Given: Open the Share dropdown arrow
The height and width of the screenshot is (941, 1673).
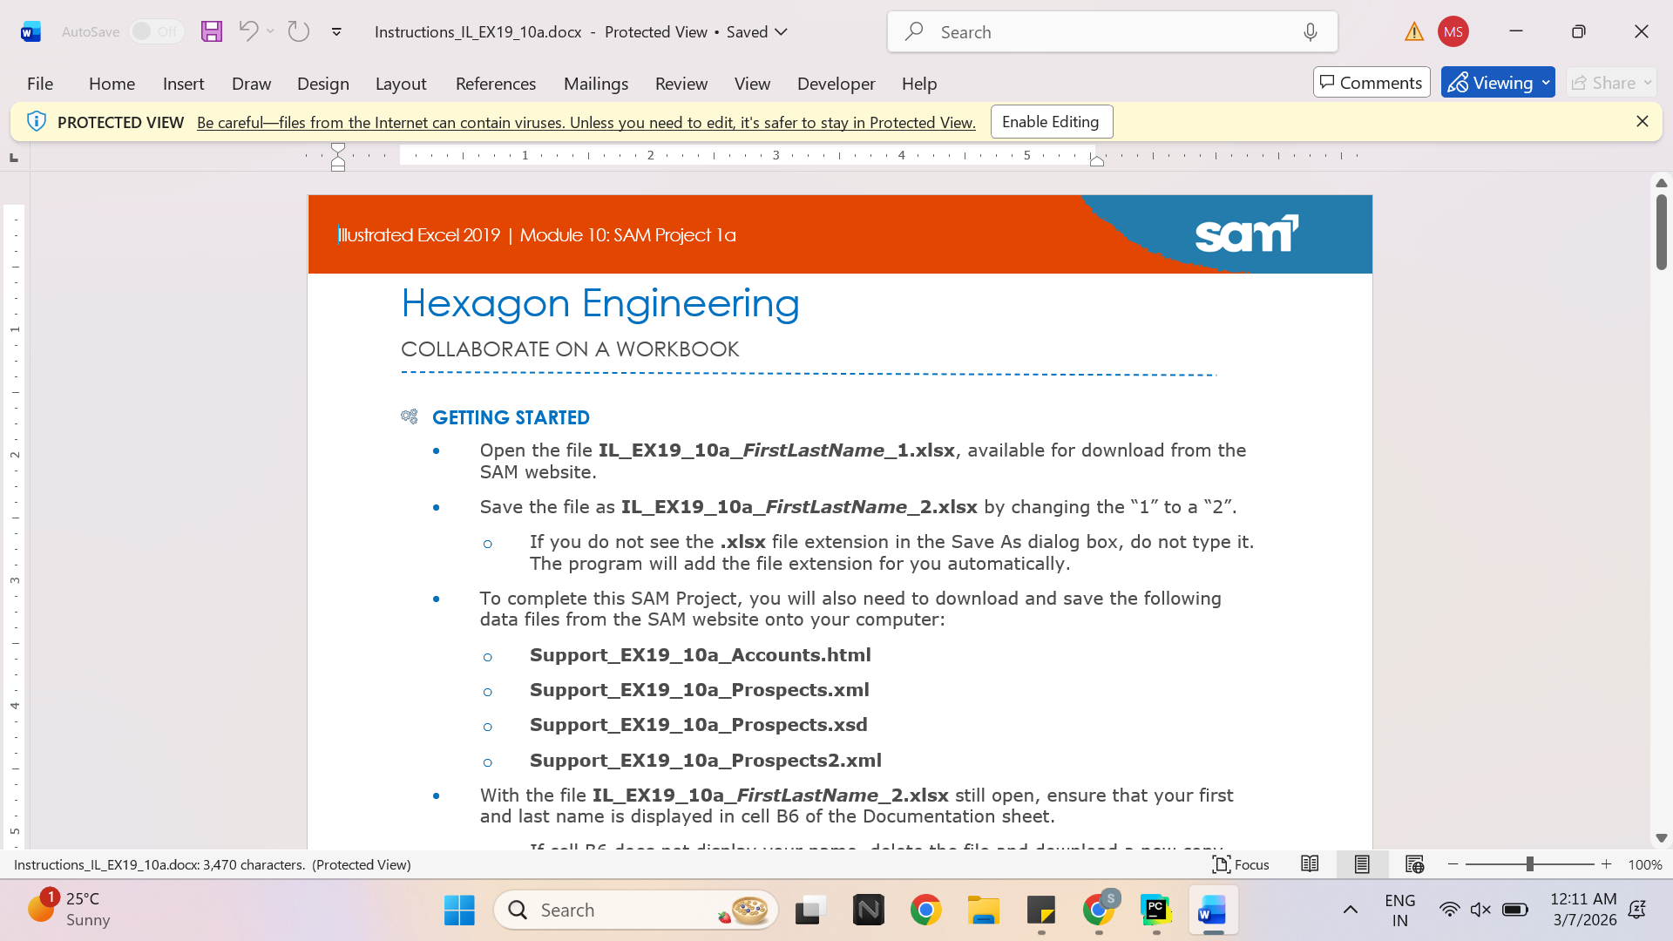Looking at the screenshot, I should 1648,83.
